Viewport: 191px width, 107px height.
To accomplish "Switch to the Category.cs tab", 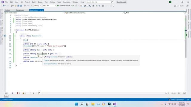I will [x=20, y=10].
